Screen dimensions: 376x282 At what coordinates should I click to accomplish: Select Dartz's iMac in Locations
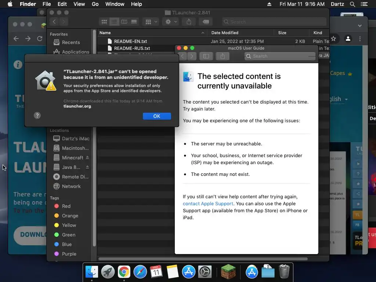point(71,138)
